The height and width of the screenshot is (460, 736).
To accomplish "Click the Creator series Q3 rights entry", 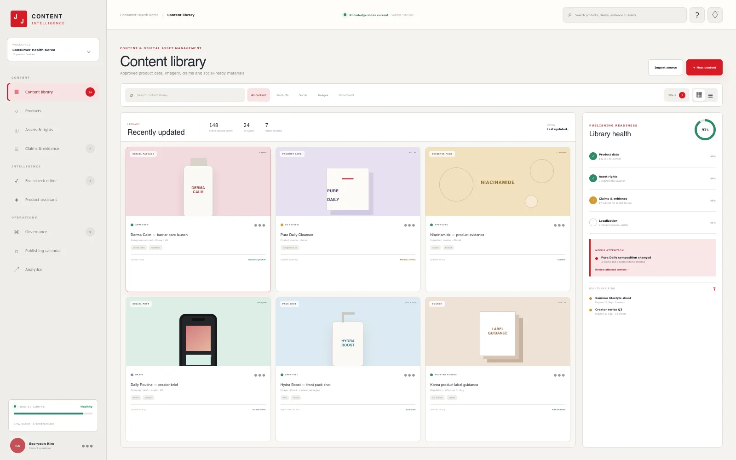I will click(x=652, y=311).
